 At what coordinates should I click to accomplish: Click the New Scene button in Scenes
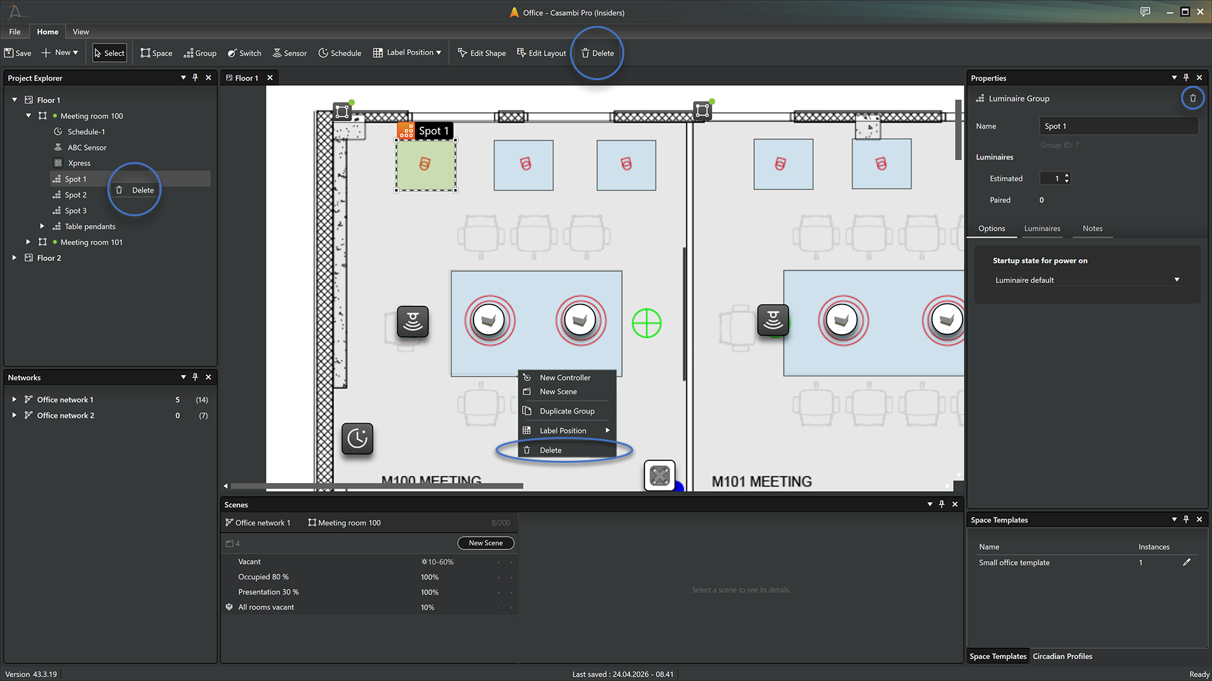[x=485, y=543]
